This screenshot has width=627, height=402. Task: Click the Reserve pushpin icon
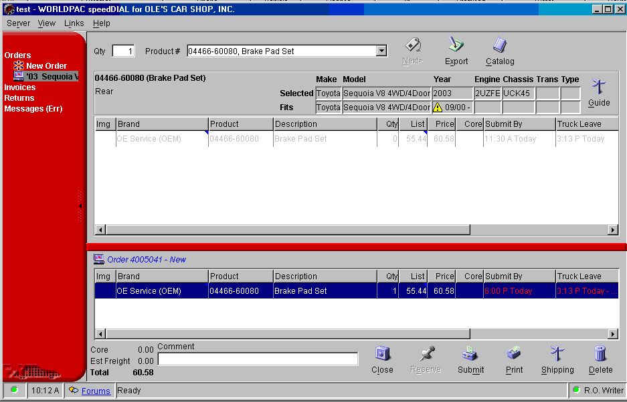tap(426, 354)
